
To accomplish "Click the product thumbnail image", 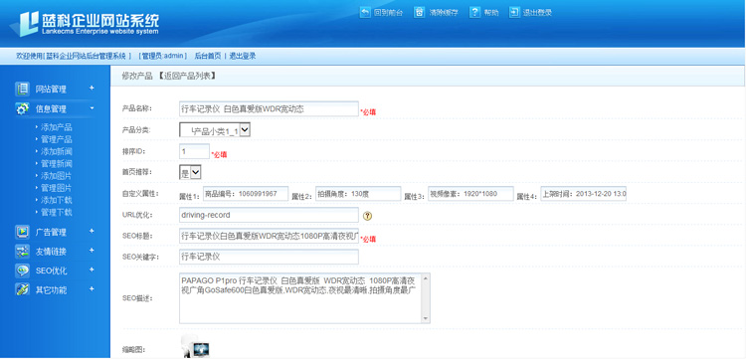I will point(195,347).
